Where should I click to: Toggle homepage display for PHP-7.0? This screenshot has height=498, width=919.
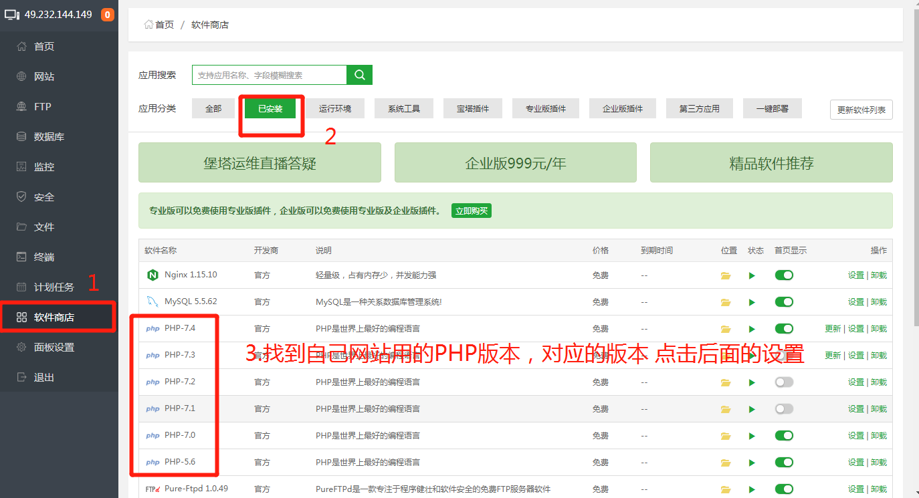[784, 435]
